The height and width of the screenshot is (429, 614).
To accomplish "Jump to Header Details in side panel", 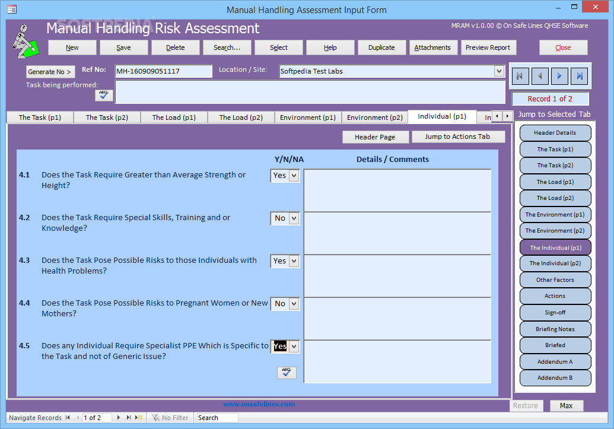I will [555, 133].
